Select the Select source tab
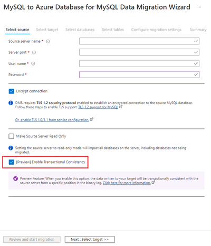211x246 pixels. 17,30
